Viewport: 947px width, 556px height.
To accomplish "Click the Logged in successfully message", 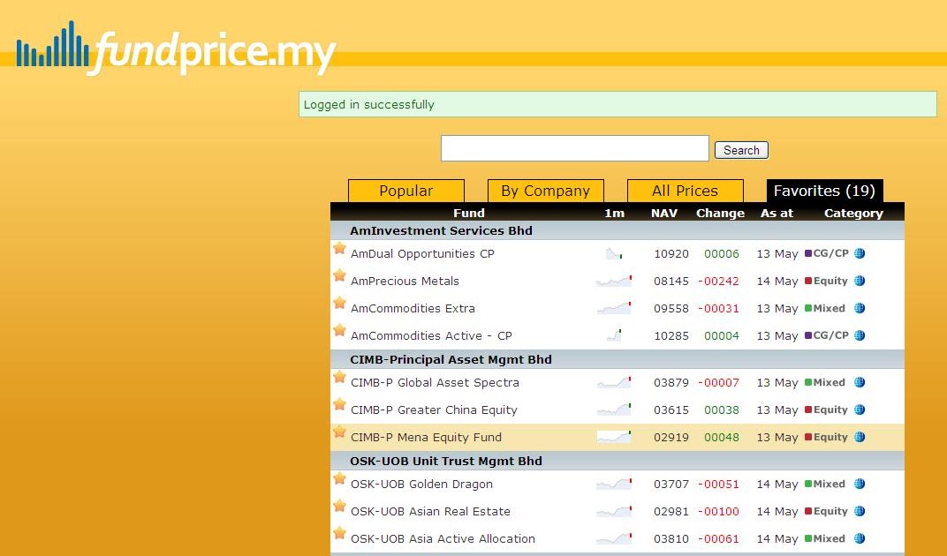I will pos(617,104).
